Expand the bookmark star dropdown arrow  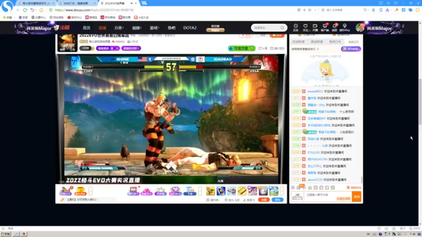(x=315, y=10)
